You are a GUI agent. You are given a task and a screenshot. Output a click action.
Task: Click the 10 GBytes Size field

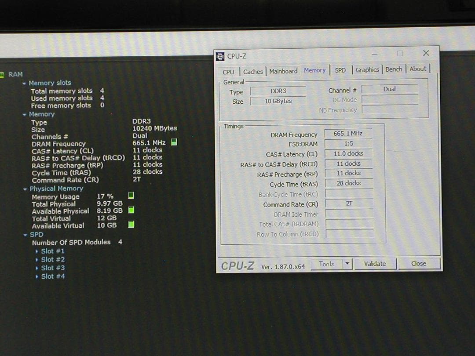coord(278,101)
